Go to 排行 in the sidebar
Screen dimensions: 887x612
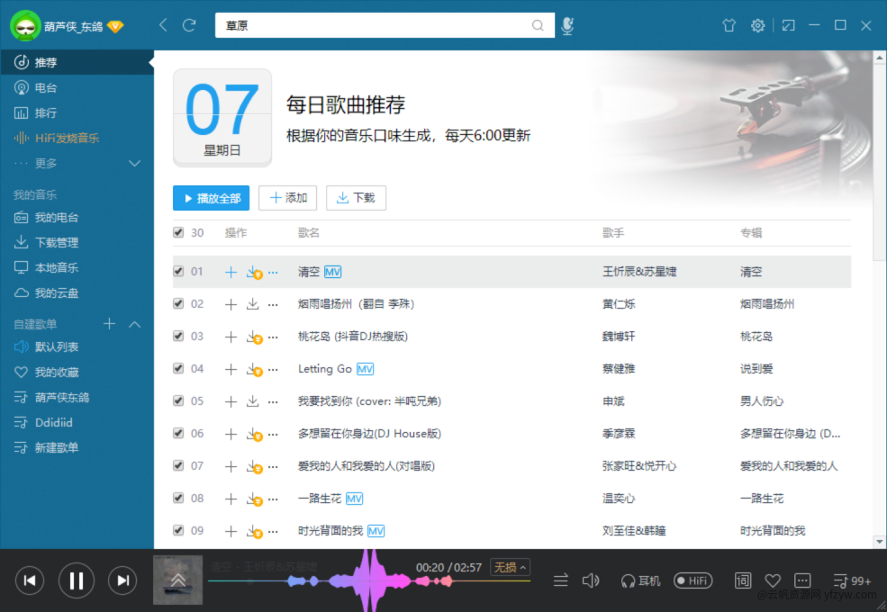(45, 113)
